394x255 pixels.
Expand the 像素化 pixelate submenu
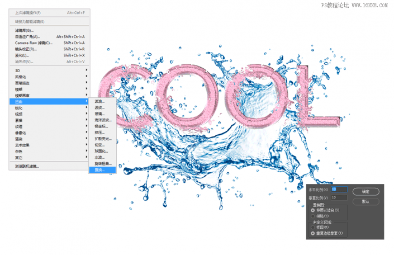click(x=50, y=133)
